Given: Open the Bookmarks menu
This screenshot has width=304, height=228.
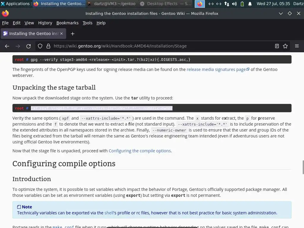Looking at the screenshot, I should point(67,23).
